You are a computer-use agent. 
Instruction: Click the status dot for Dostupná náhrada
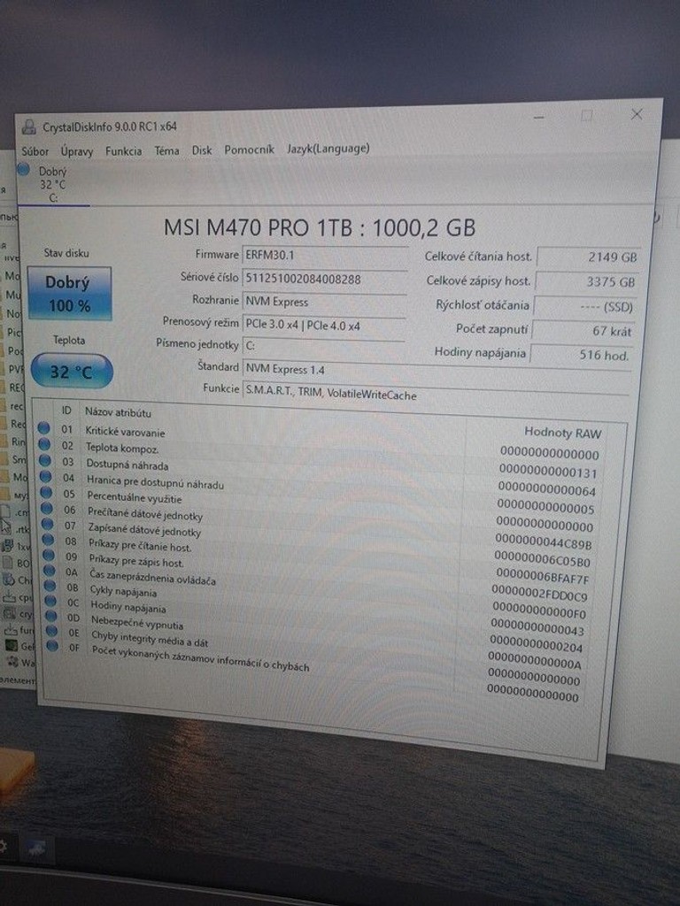click(45, 460)
